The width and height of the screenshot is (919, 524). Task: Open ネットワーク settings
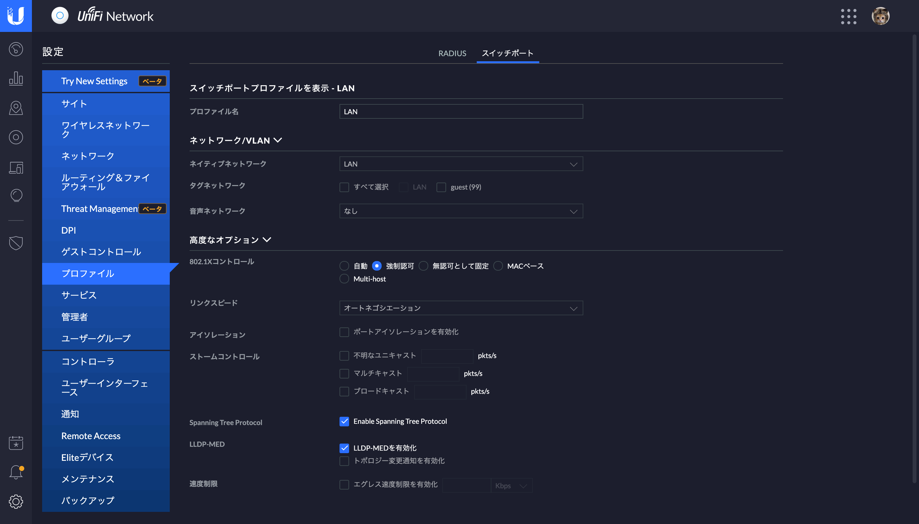pyautogui.click(x=106, y=156)
